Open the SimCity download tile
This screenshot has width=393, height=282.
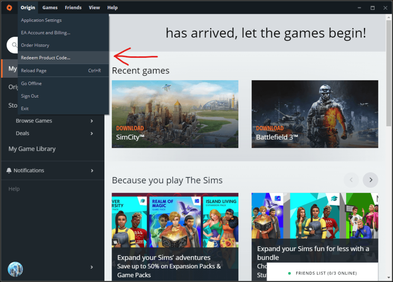(x=175, y=114)
